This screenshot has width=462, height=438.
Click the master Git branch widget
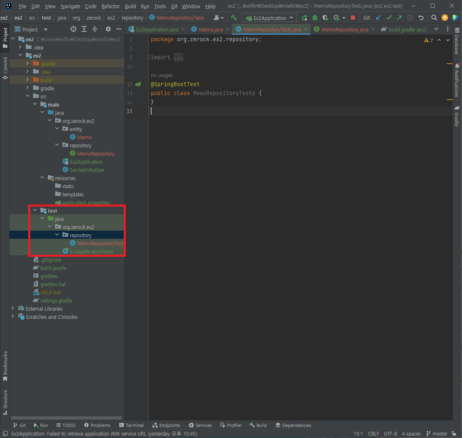click(437, 434)
